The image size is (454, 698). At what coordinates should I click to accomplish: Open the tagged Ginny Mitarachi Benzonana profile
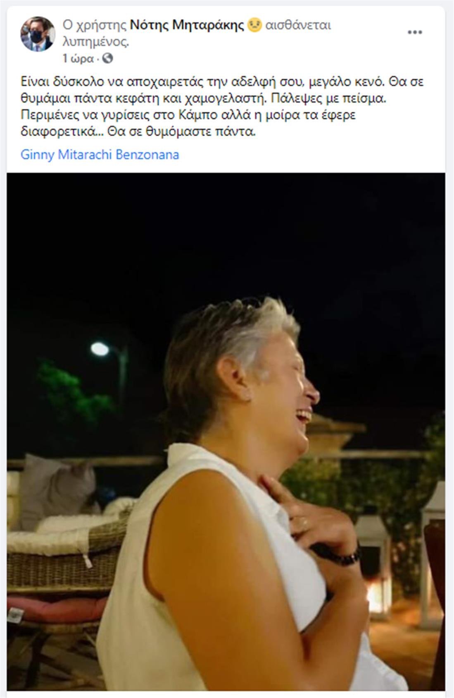tap(100, 155)
